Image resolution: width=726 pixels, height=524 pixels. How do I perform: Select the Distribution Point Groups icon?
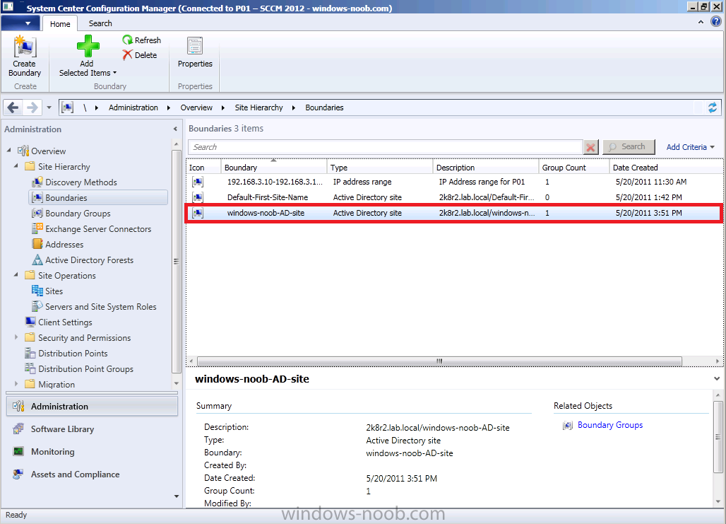[30, 368]
